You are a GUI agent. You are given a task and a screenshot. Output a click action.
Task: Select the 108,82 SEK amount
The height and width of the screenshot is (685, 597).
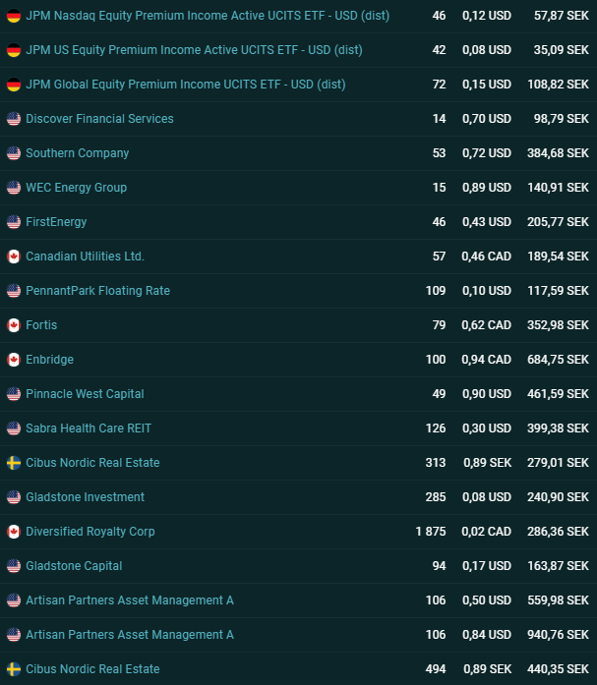pos(558,85)
